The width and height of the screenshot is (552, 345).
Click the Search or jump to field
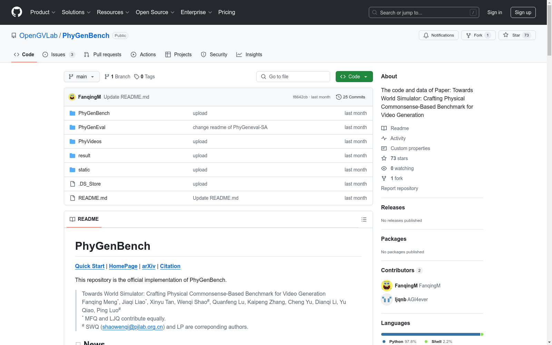(424, 12)
